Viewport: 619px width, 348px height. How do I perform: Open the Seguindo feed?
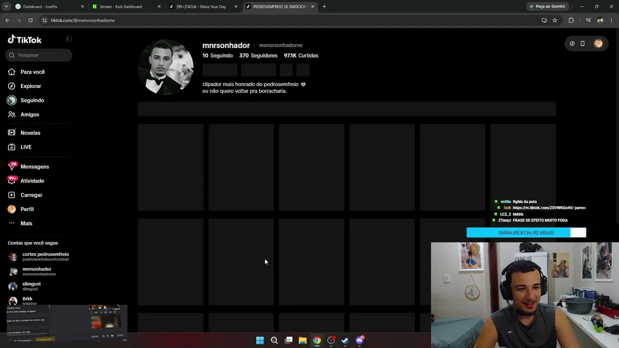pos(32,100)
